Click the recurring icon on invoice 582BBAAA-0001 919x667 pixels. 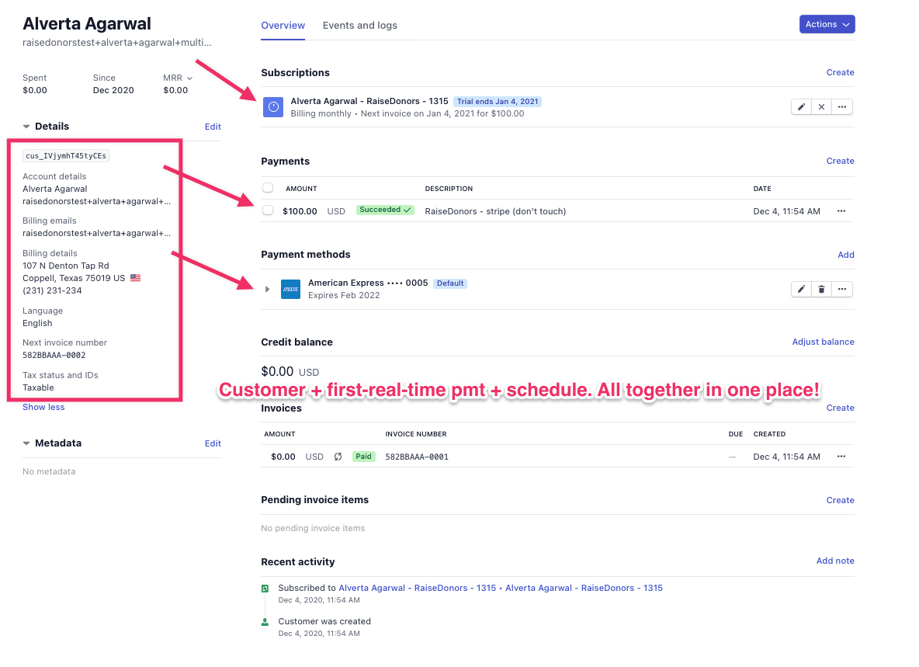pos(338,457)
